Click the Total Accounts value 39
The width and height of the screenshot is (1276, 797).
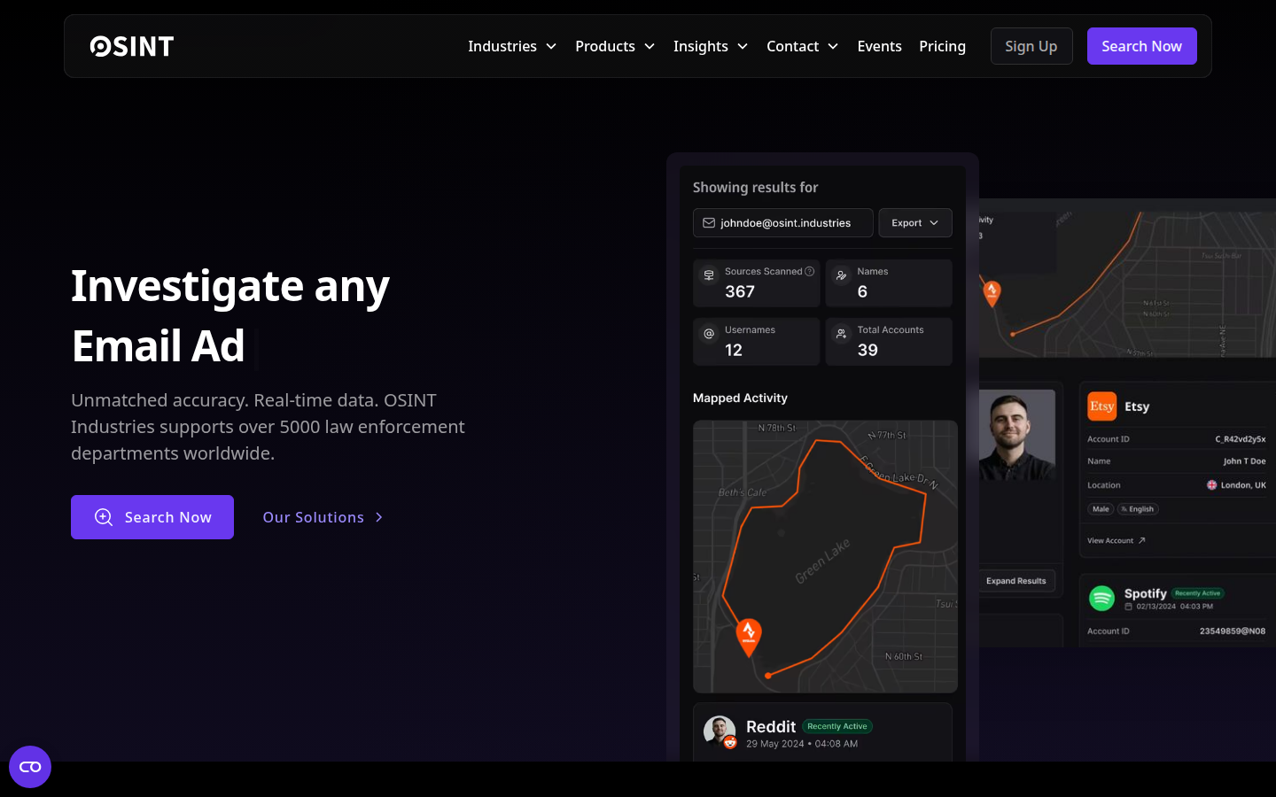pyautogui.click(x=868, y=350)
